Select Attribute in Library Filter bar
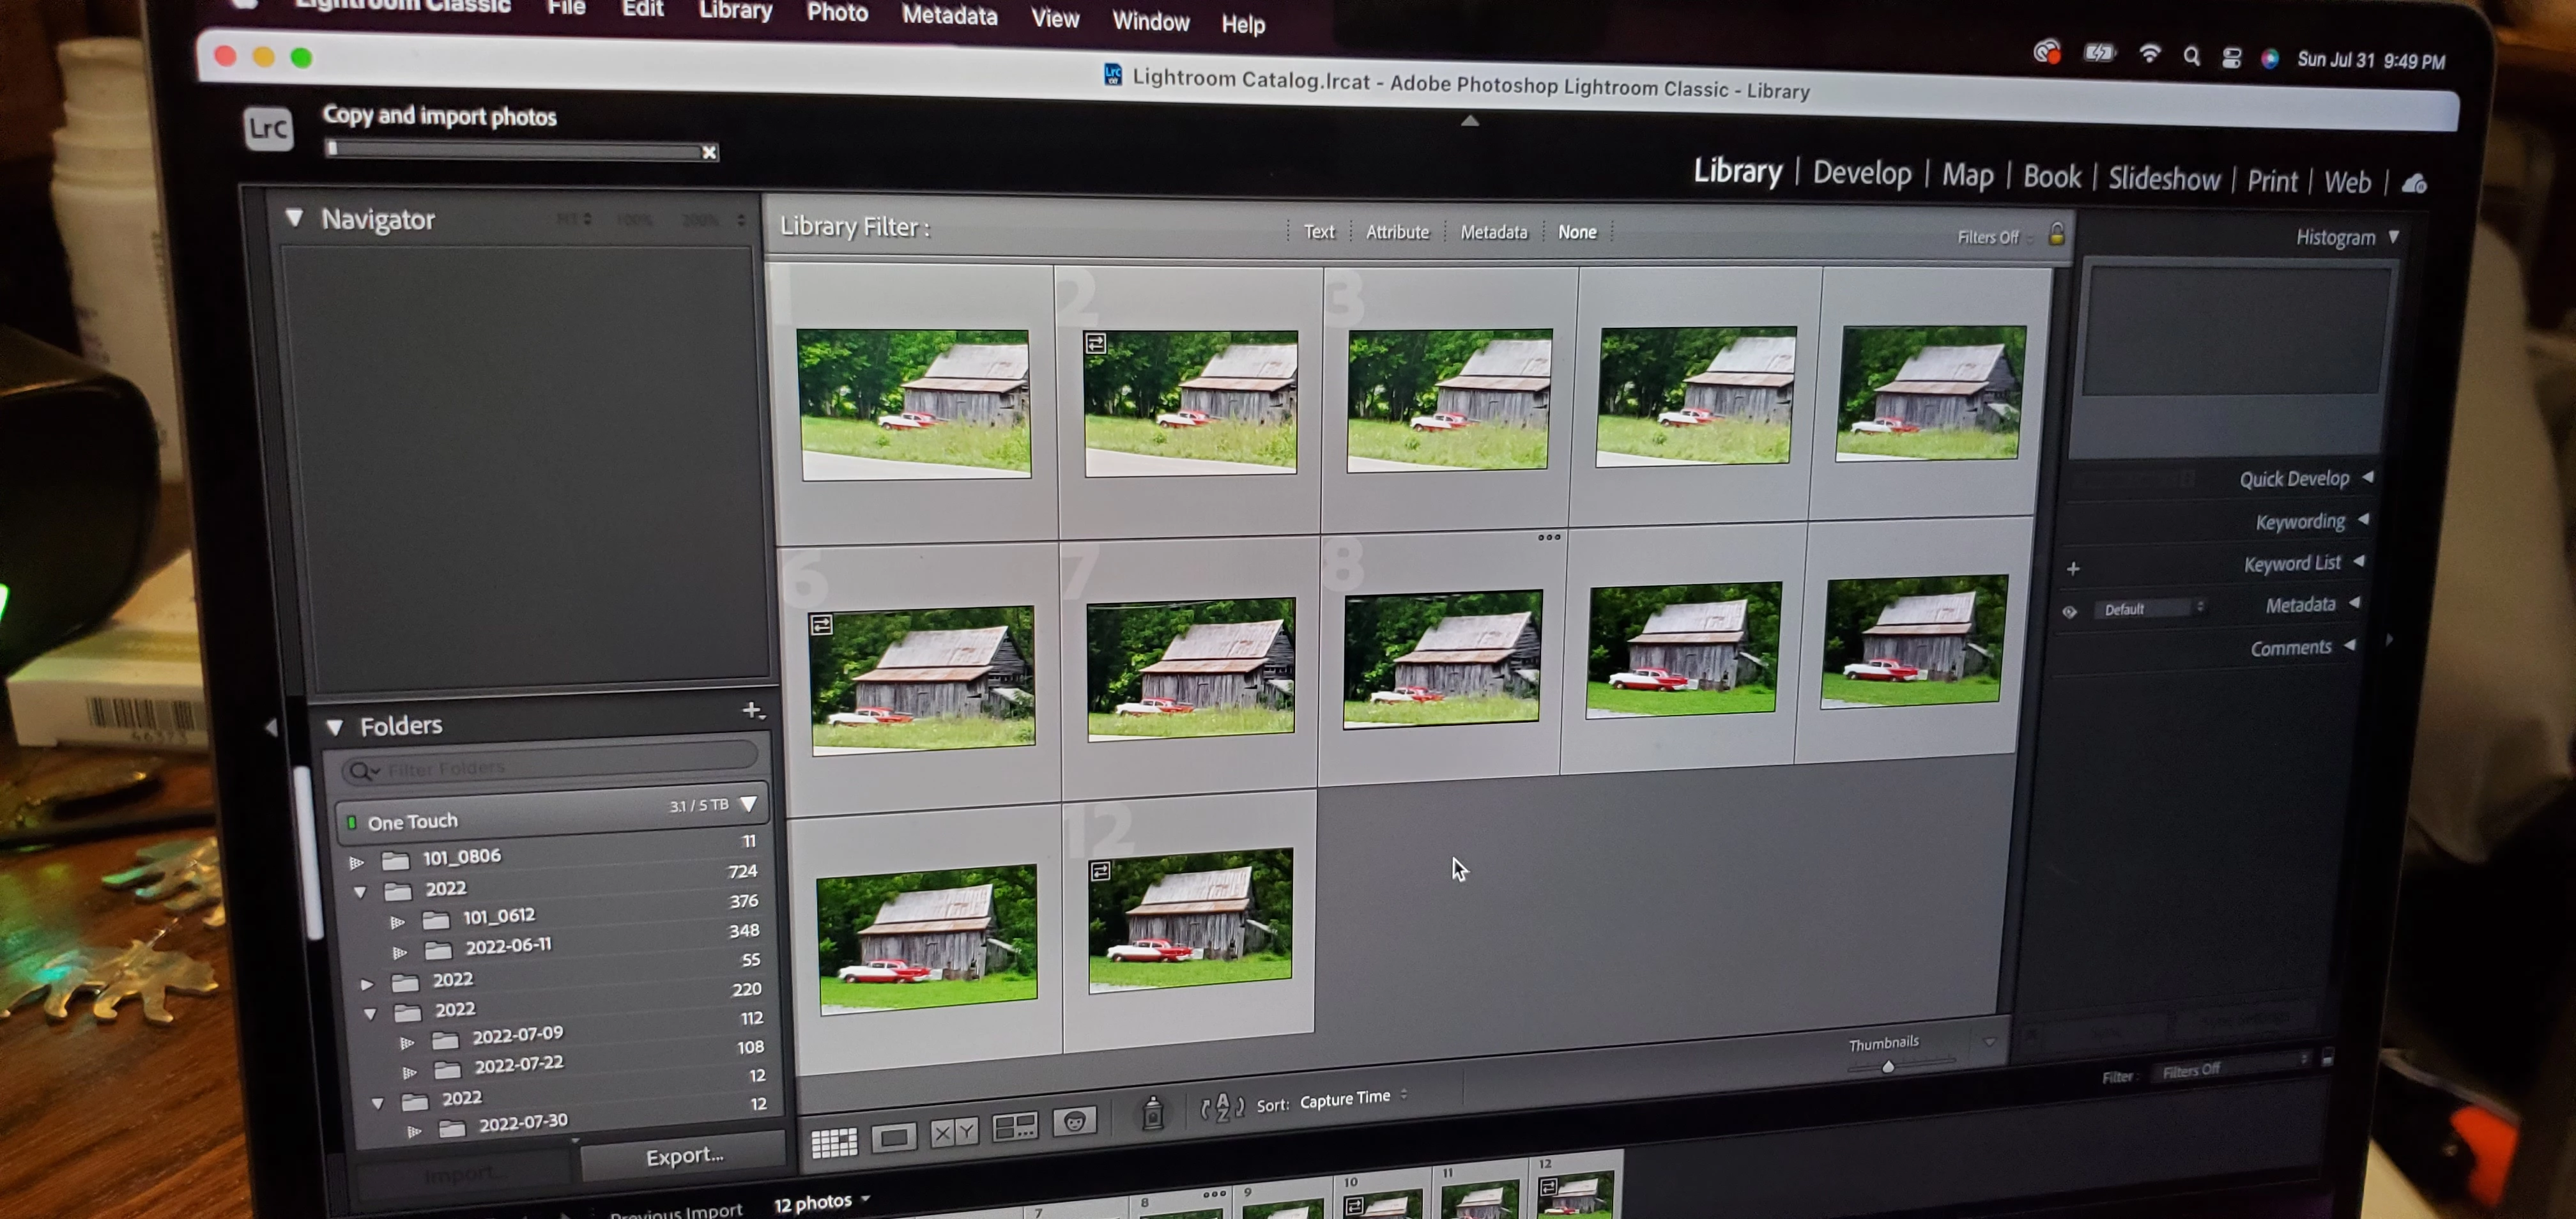Viewport: 2576px width, 1219px height. (1397, 232)
